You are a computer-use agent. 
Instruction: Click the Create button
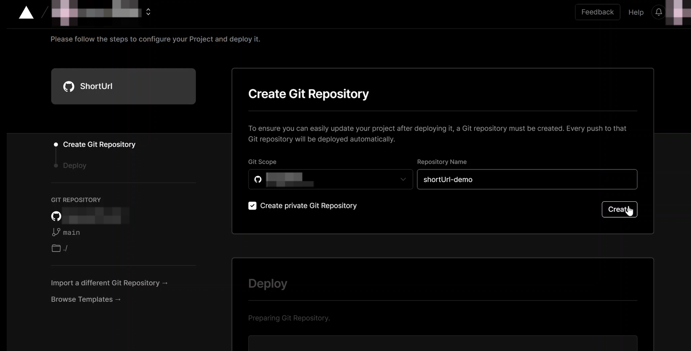[619, 209]
